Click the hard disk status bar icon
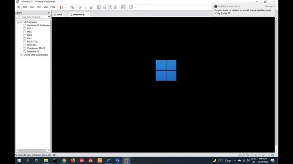 coord(240,155)
